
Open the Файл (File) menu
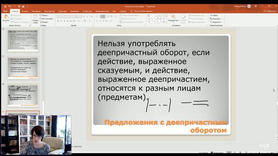(x=5, y=11)
